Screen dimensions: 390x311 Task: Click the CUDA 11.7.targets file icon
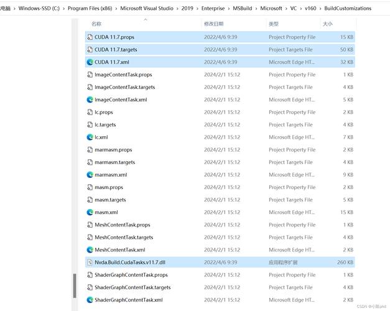click(90, 50)
